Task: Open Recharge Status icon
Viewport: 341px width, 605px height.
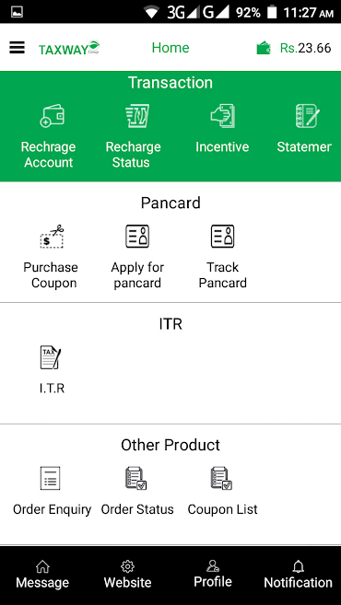Action: click(137, 116)
